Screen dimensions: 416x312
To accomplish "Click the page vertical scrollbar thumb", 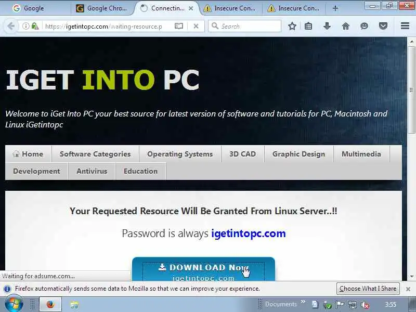I will pyautogui.click(x=411, y=90).
